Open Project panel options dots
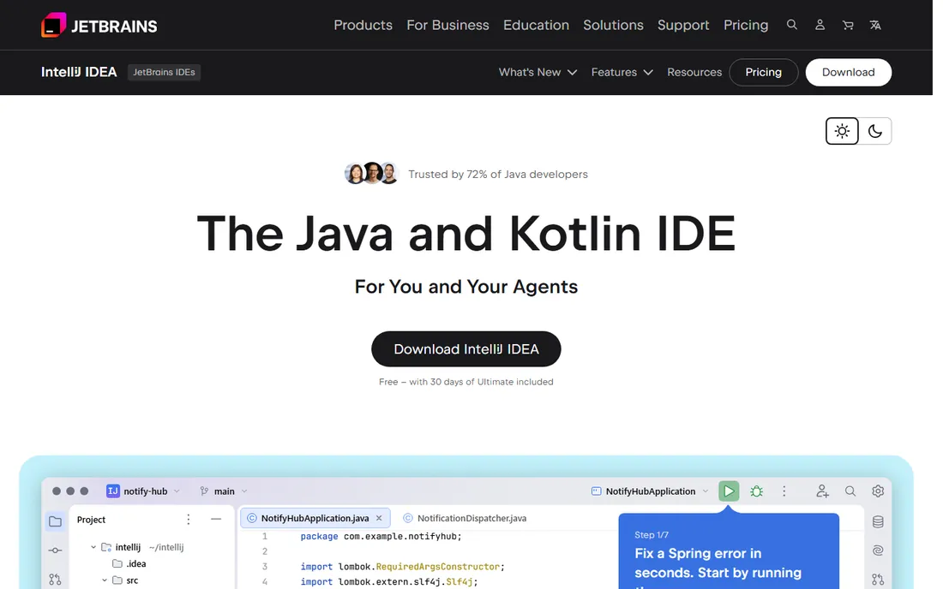 (x=189, y=520)
